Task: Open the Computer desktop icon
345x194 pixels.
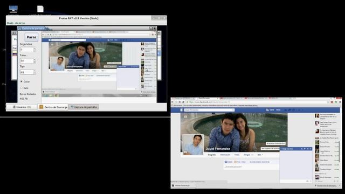Action: click(x=13, y=9)
